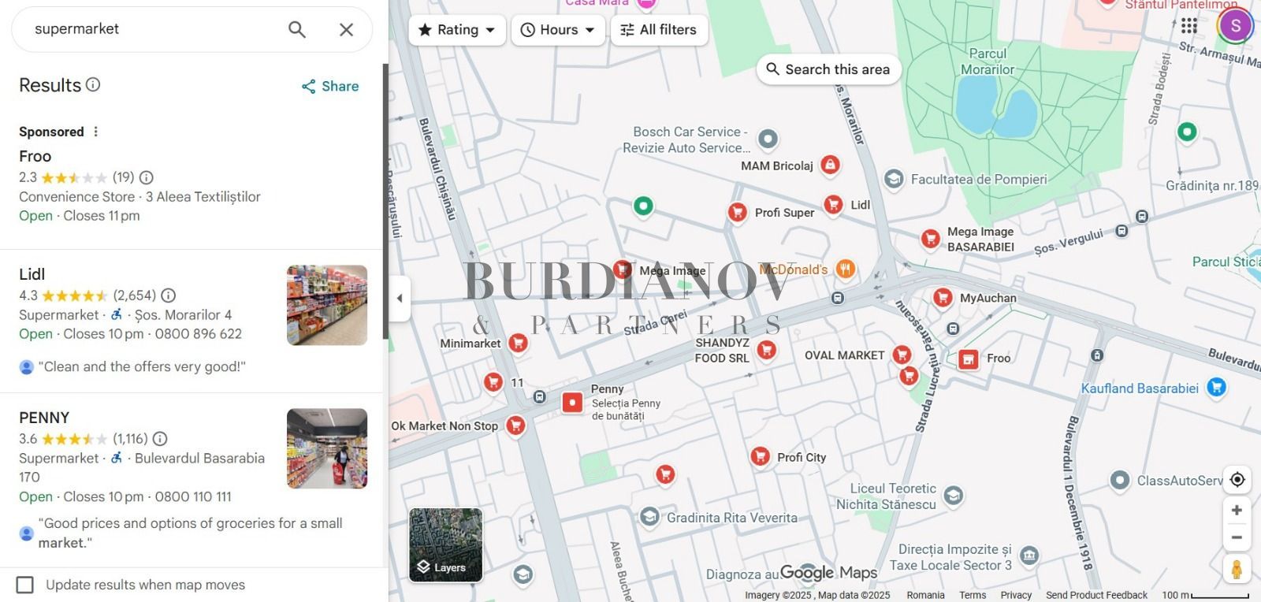
Task: Select the McDonald's restaurant pin
Action: (x=845, y=269)
